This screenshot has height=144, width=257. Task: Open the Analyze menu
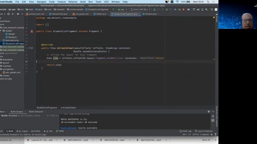point(61,2)
